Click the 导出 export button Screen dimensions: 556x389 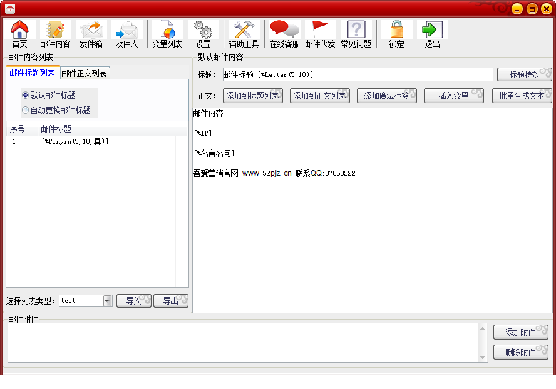[170, 301]
